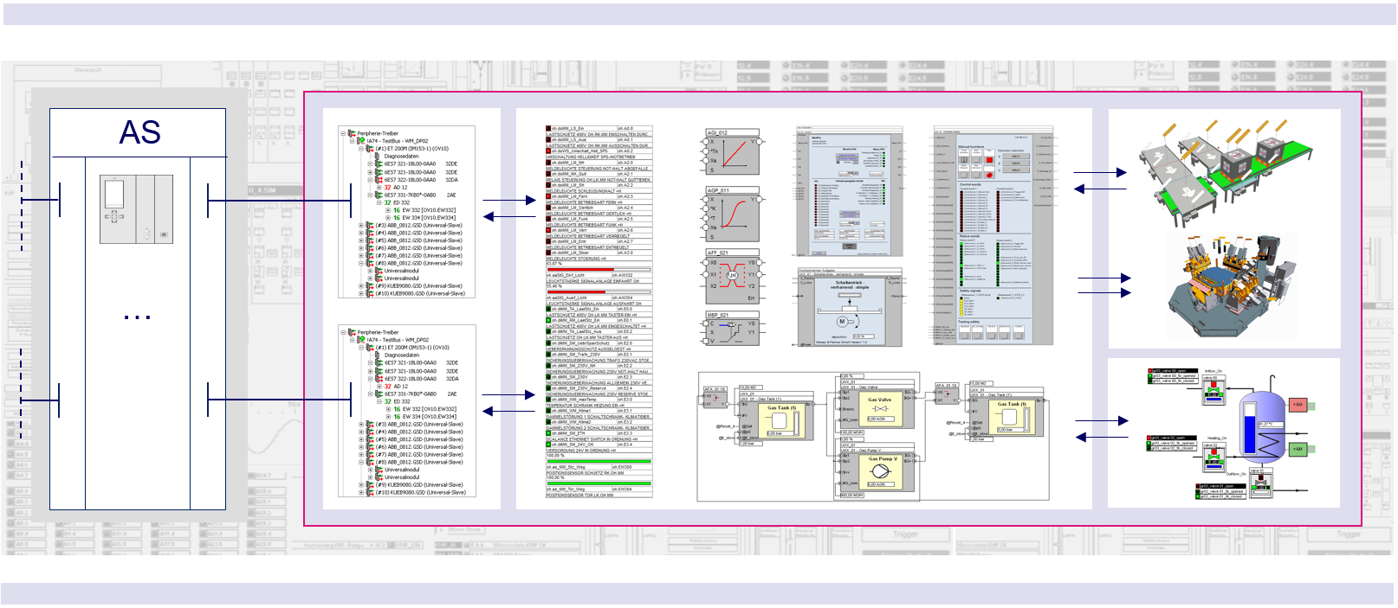
Task: Toggle gr03_valve 01_open signal indicator
Action: point(1199,486)
